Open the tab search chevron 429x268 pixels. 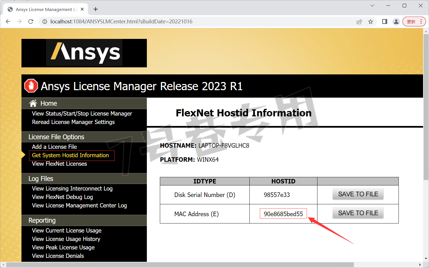tap(372, 6)
